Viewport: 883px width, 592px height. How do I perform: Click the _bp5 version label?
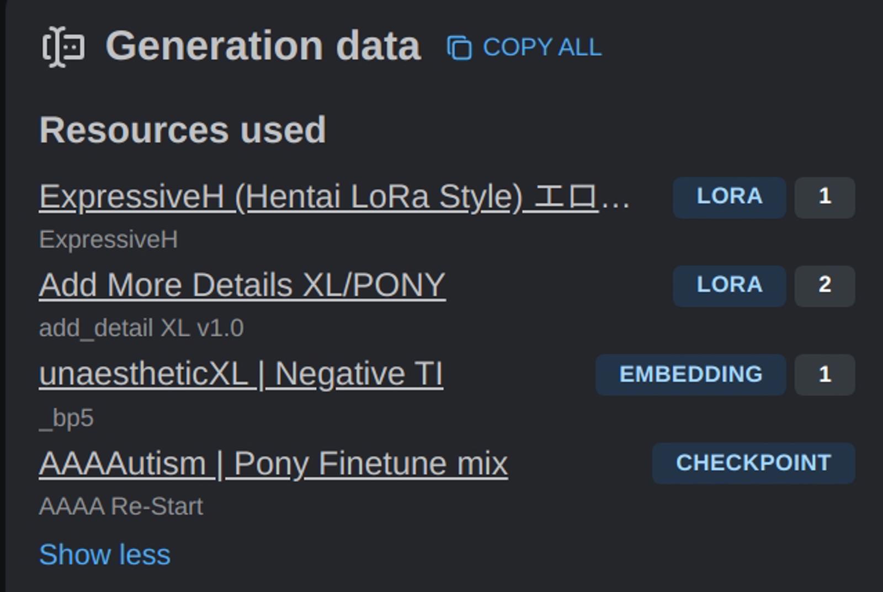pyautogui.click(x=67, y=418)
